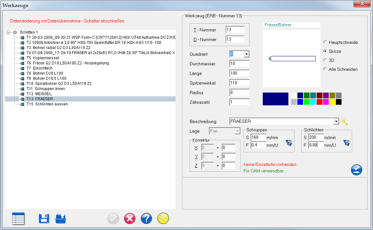Click the Spitzenwinkel input field
Viewport: 373px width, 230px height.
[240, 83]
